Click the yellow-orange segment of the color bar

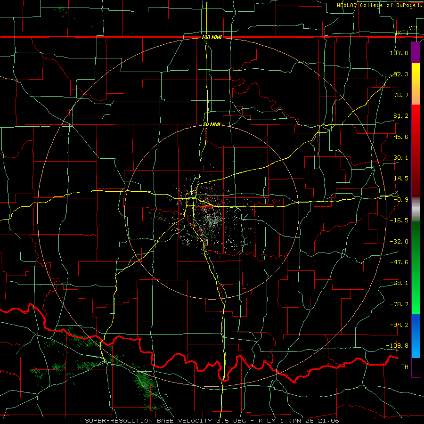(416, 84)
